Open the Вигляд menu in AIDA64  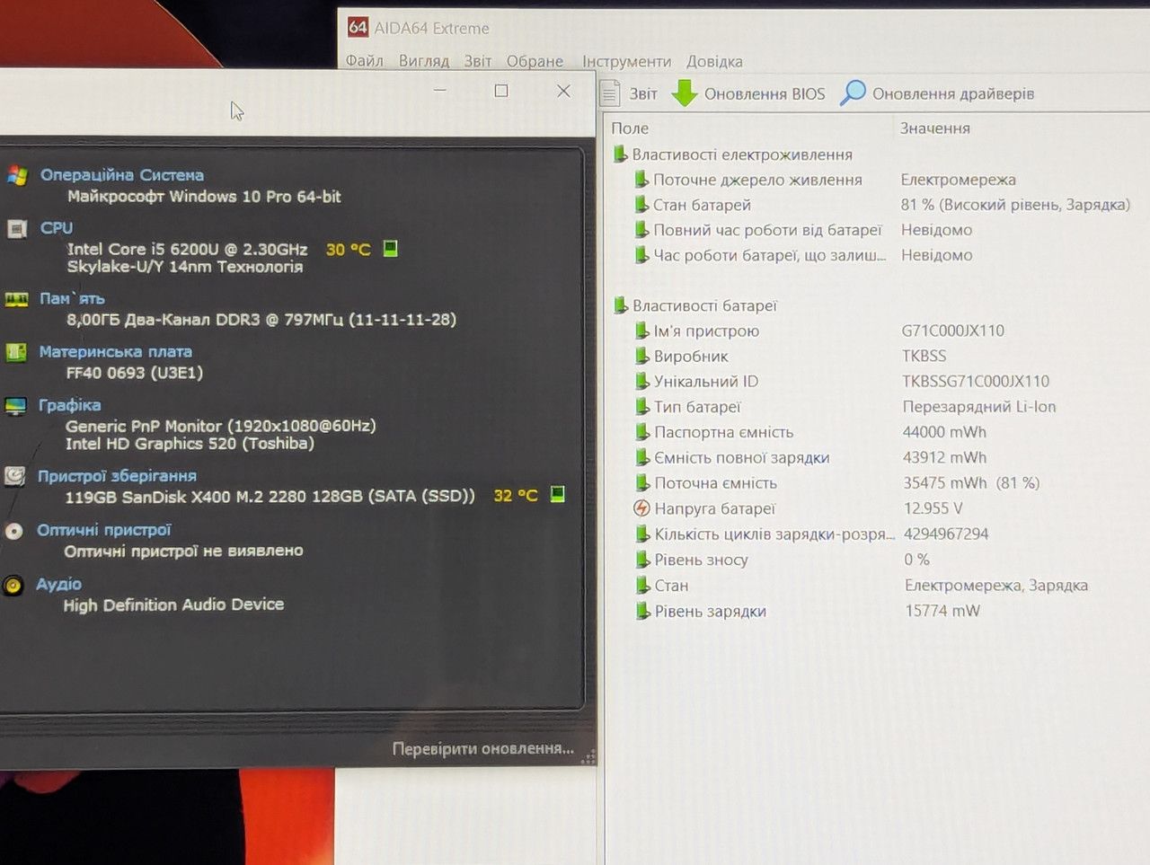[x=424, y=61]
